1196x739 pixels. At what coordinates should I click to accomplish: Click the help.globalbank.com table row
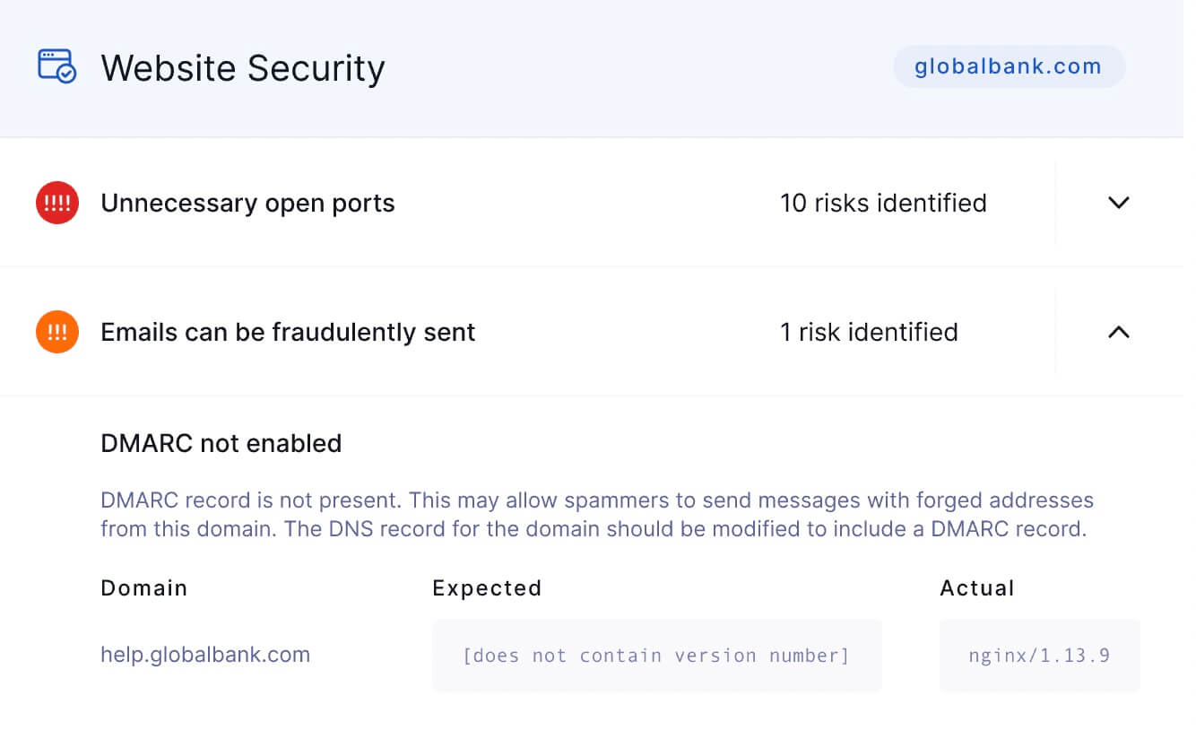pyautogui.click(x=620, y=656)
